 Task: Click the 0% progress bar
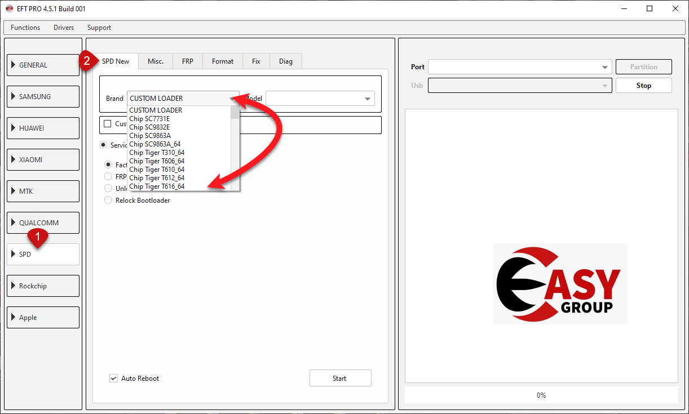(541, 395)
